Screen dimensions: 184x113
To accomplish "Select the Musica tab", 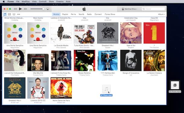I will tap(56, 14).
